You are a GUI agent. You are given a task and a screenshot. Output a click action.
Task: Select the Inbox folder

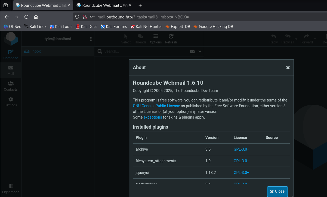coord(58,51)
